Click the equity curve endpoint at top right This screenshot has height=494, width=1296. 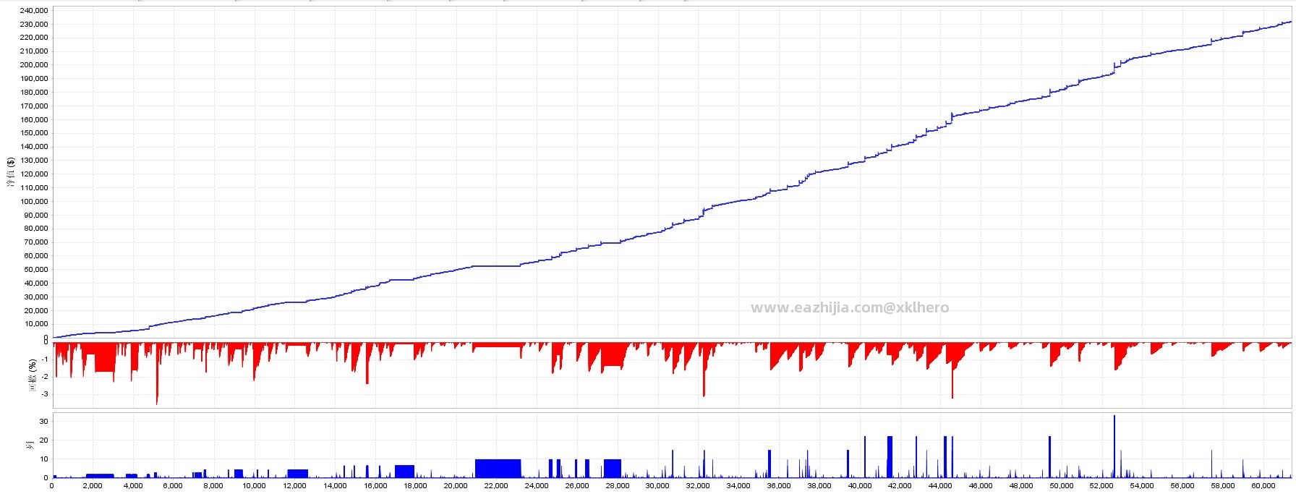[1289, 22]
